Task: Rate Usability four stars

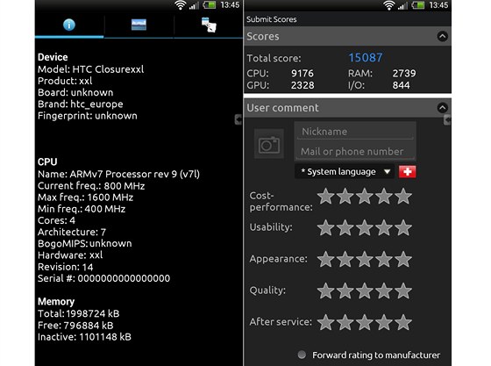Action: [x=384, y=228]
